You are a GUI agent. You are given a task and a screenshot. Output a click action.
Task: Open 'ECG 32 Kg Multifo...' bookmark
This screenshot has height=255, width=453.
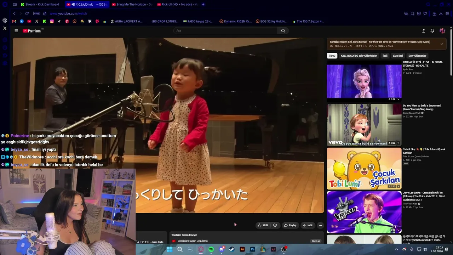point(271,21)
